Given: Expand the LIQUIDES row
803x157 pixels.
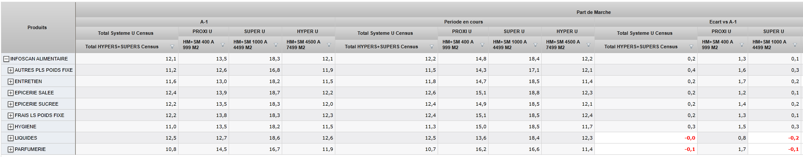Looking at the screenshot, I should [x=10, y=138].
